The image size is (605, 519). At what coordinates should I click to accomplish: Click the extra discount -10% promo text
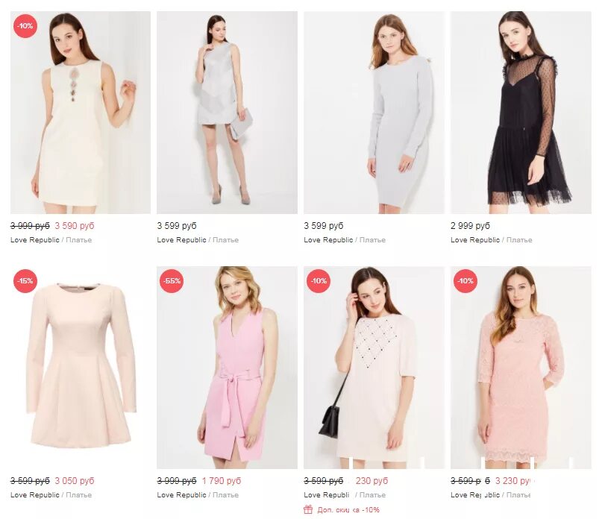tap(348, 510)
